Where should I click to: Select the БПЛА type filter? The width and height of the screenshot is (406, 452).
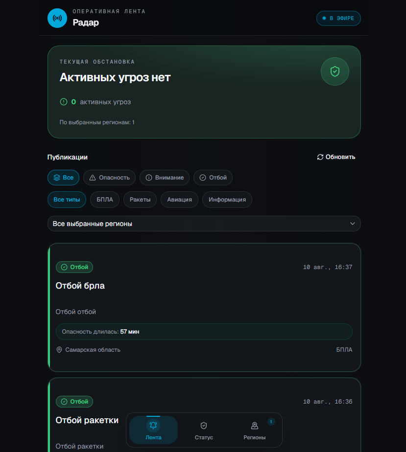[x=105, y=200]
